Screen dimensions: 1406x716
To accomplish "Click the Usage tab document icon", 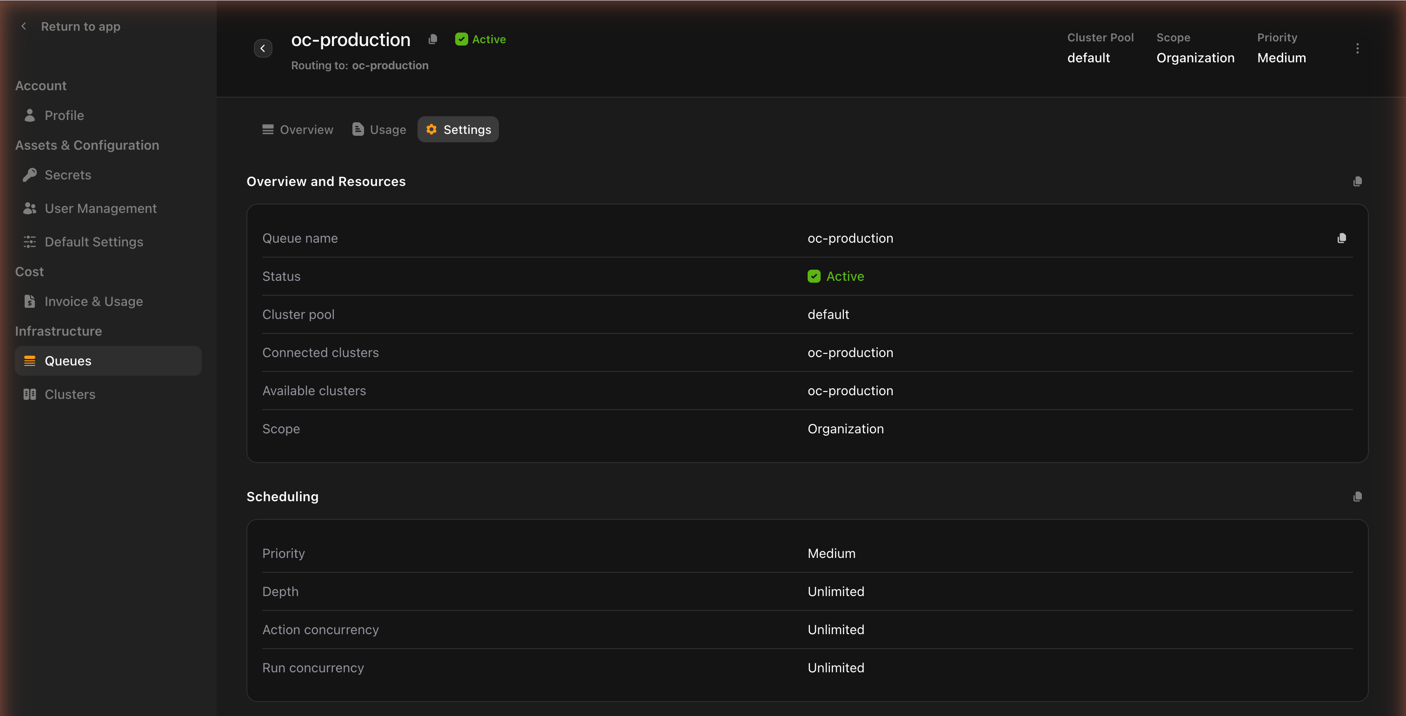I will (358, 129).
